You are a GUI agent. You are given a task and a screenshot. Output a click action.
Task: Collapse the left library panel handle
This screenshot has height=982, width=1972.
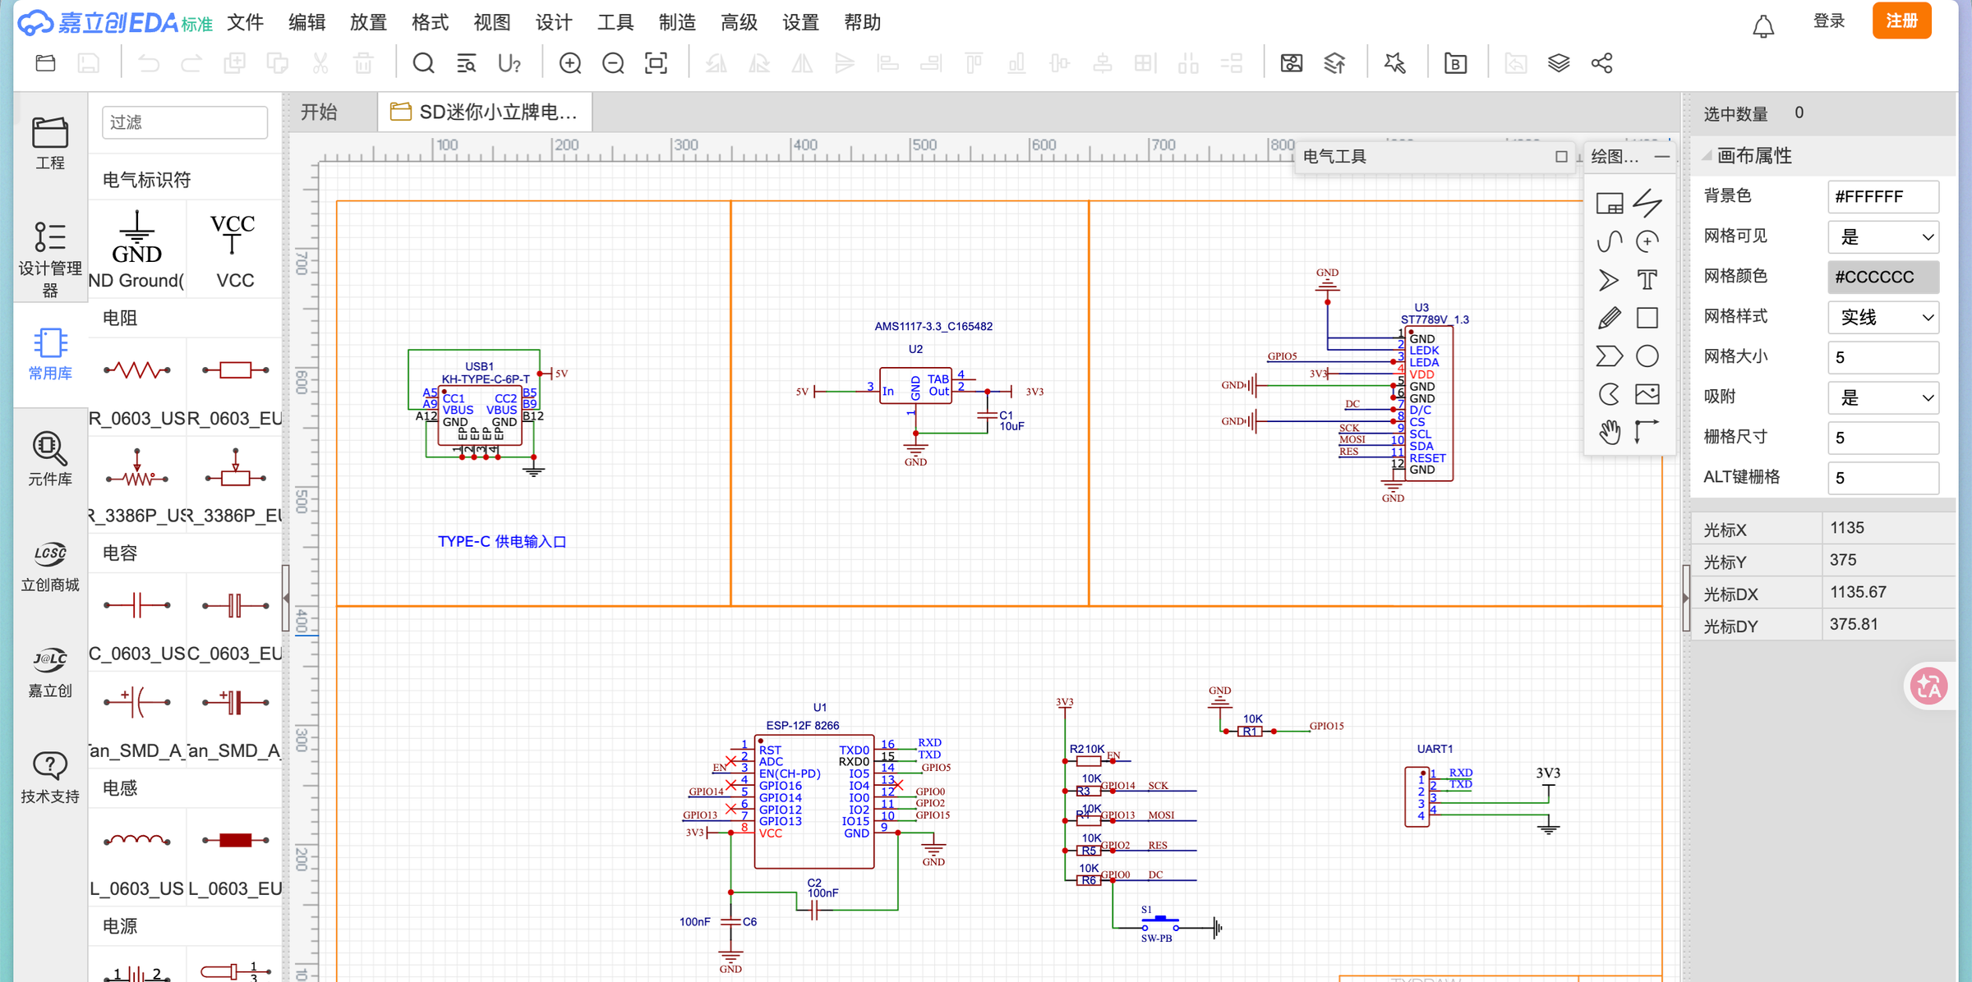[x=286, y=598]
